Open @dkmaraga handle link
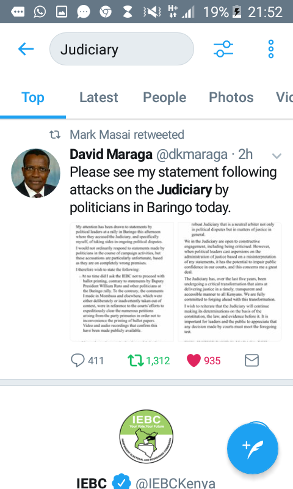This screenshot has height=489, width=293. [192, 155]
